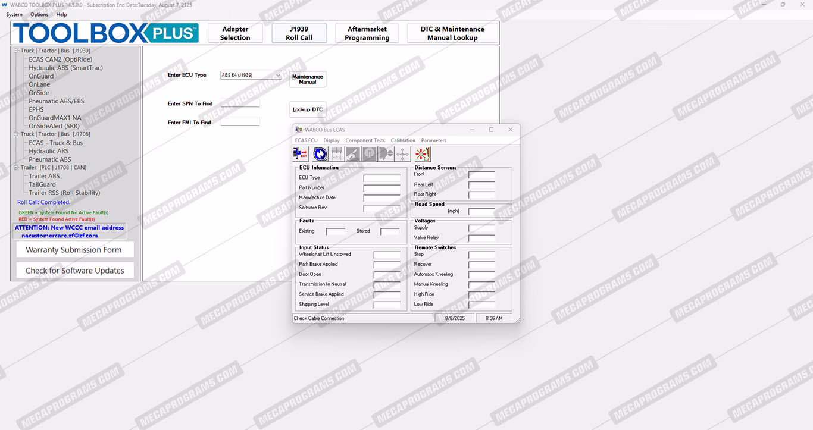Click the greyed wheel gear toolbar icon

pos(369,154)
